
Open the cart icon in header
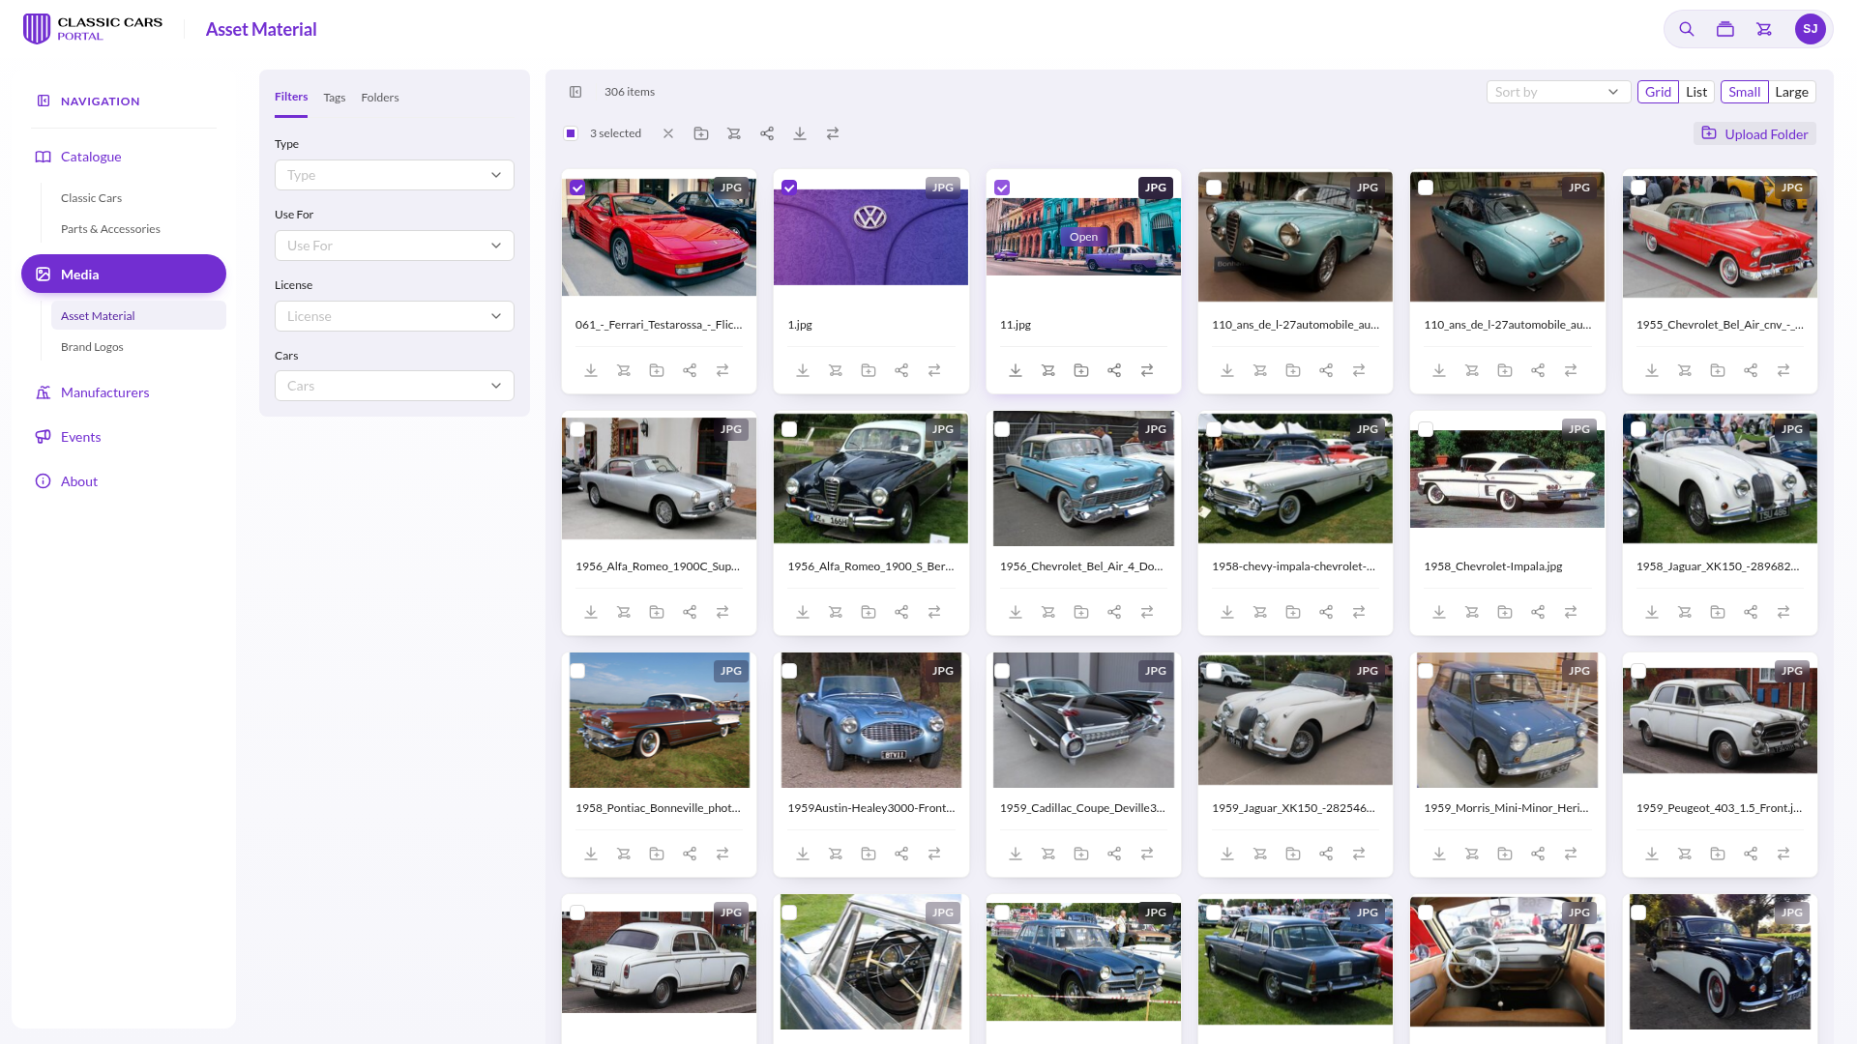point(1764,29)
